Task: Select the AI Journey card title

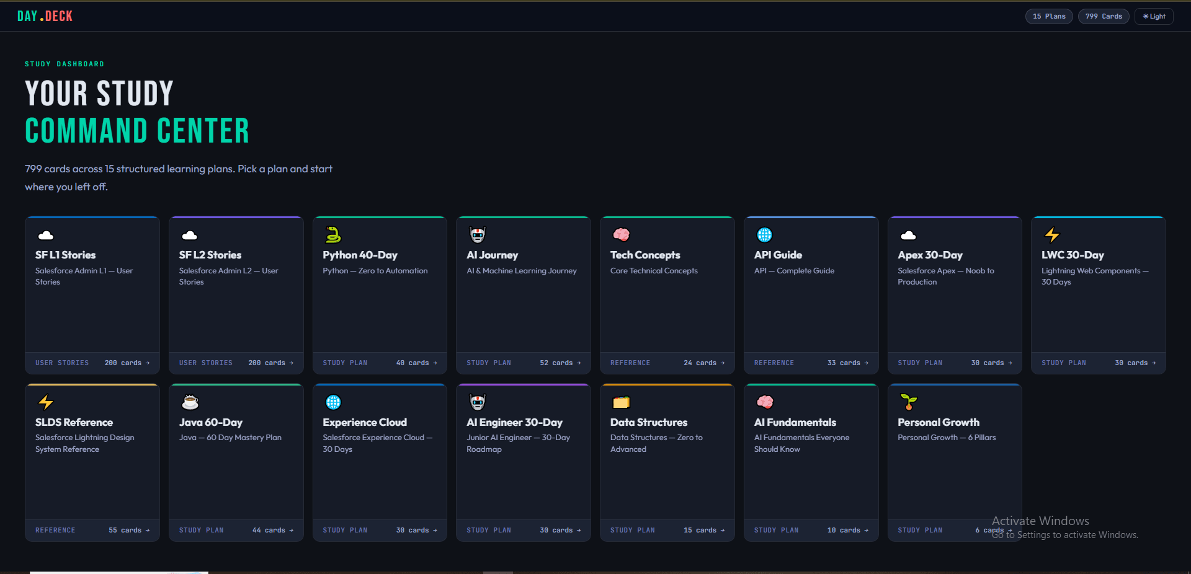Action: point(492,255)
